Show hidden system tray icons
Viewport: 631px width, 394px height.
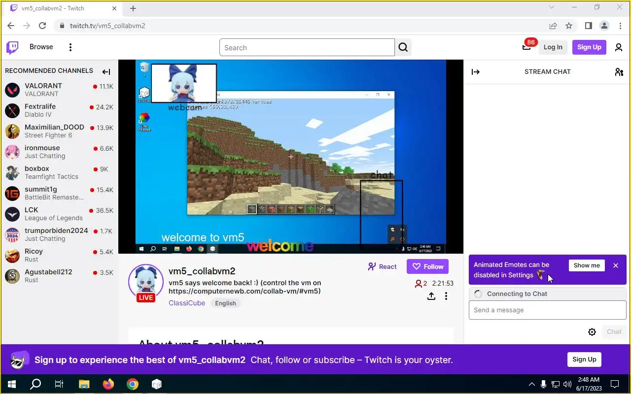pos(531,384)
